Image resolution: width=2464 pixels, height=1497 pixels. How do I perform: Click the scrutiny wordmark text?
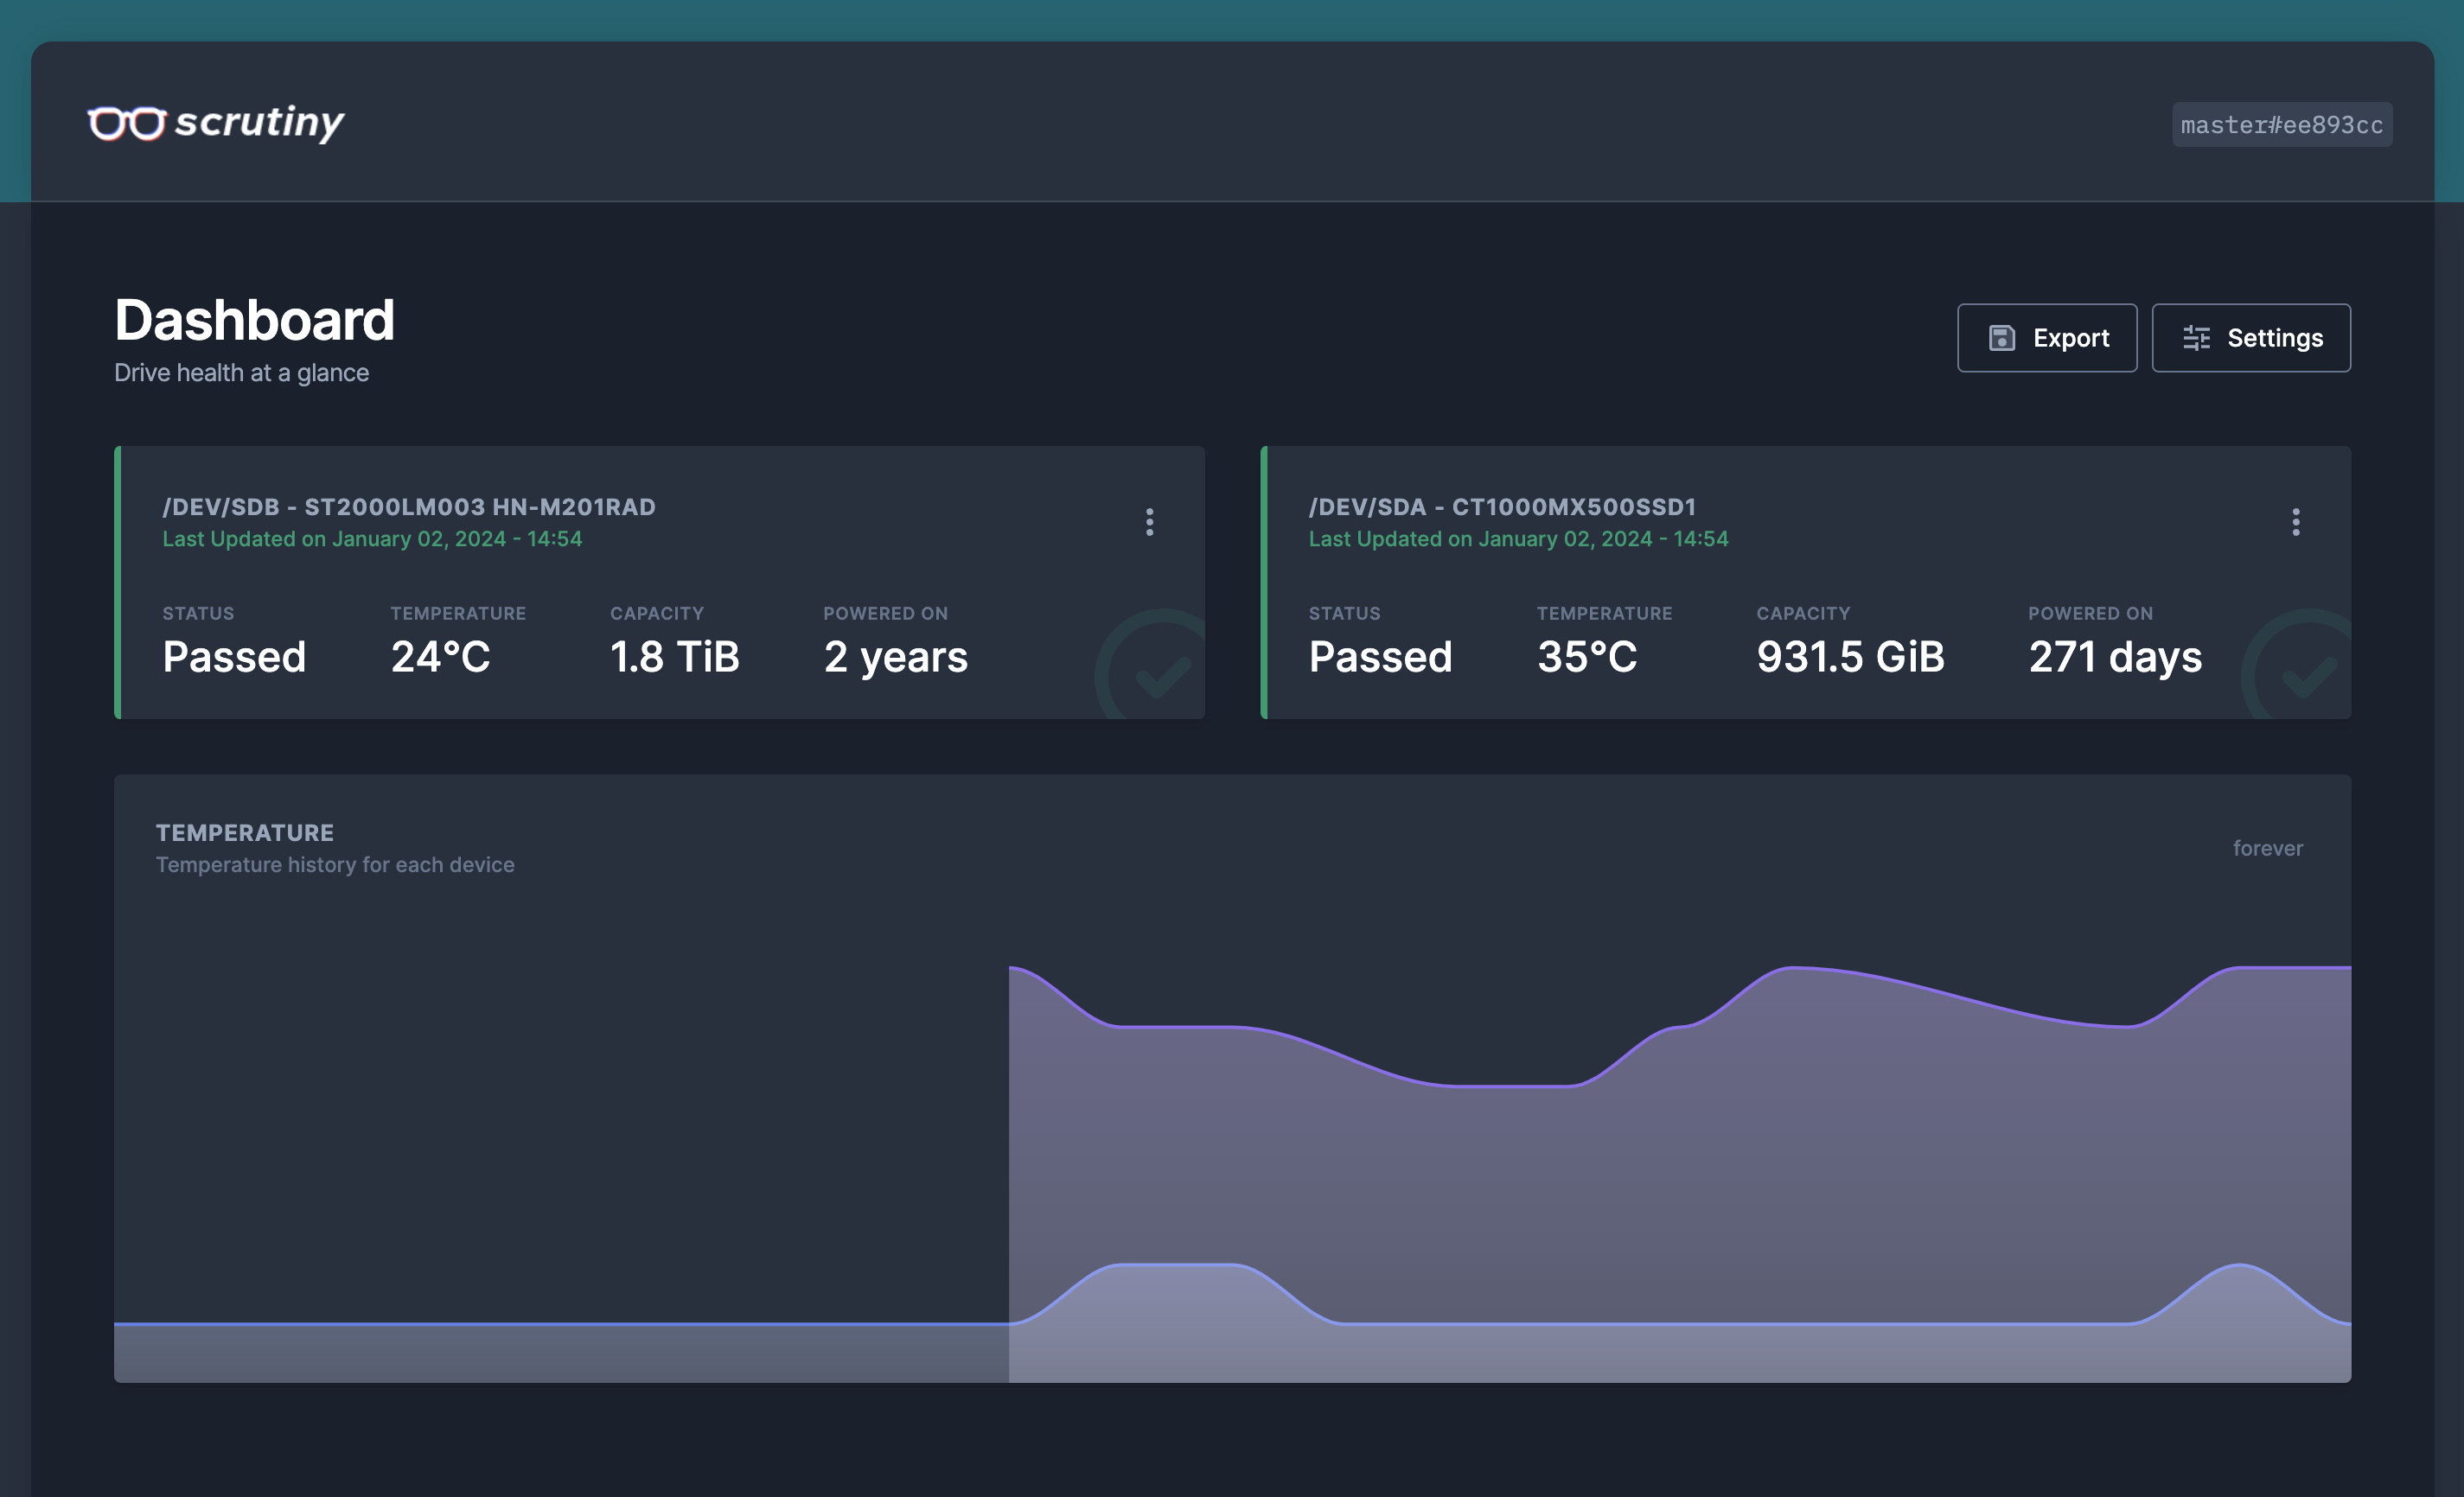coord(259,122)
